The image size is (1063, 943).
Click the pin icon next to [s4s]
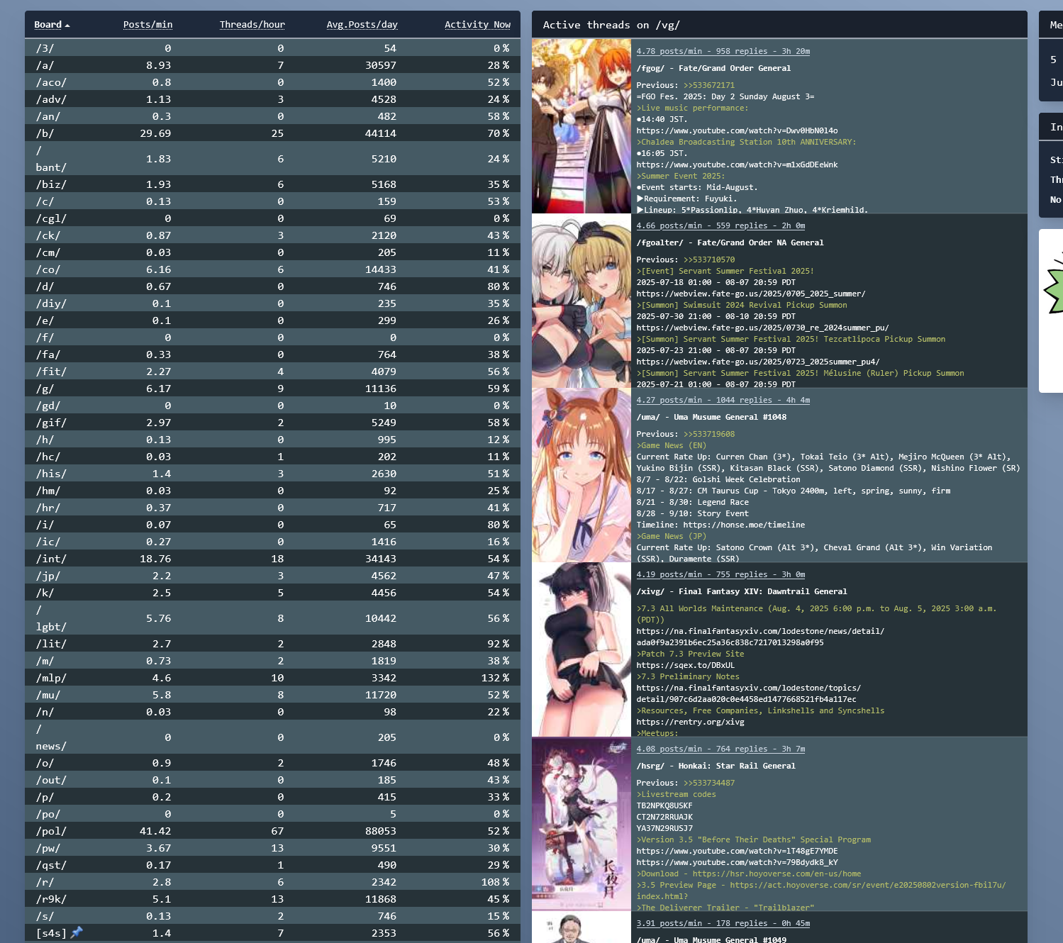pos(77,932)
